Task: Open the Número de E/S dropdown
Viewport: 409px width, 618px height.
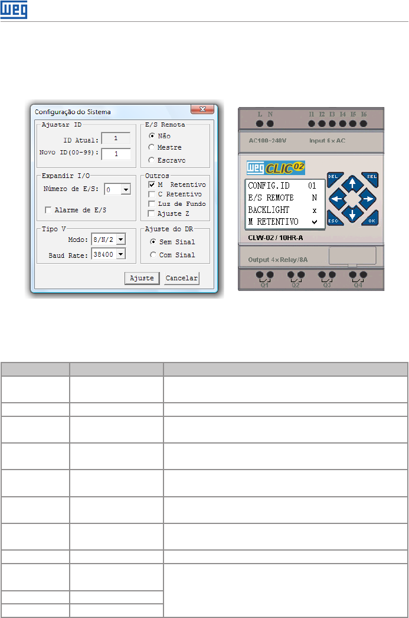Action: pos(126,190)
